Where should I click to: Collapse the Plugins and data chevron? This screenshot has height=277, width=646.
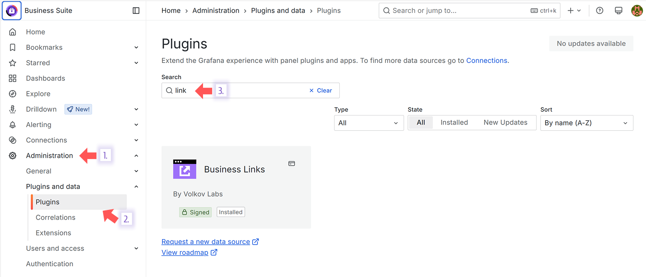click(136, 186)
